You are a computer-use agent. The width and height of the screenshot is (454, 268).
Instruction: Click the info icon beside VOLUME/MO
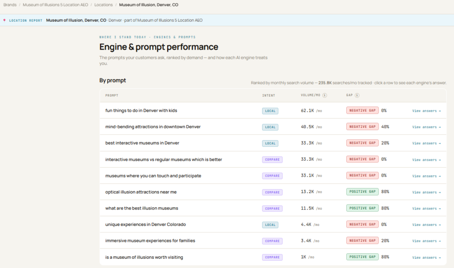pos(325,95)
